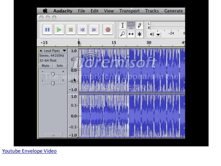Open the Transport menu
Image resolution: width=221 pixels, height=166 pixels.
point(129,11)
